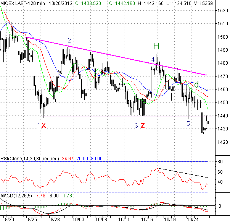Select wave label 5 below support line
Image resolution: width=230 pixels, height=223 pixels.
tap(188, 124)
